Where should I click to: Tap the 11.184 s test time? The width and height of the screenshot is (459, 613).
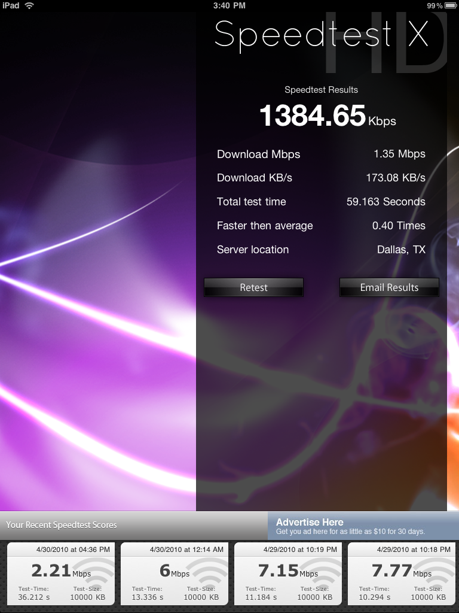[x=261, y=597]
